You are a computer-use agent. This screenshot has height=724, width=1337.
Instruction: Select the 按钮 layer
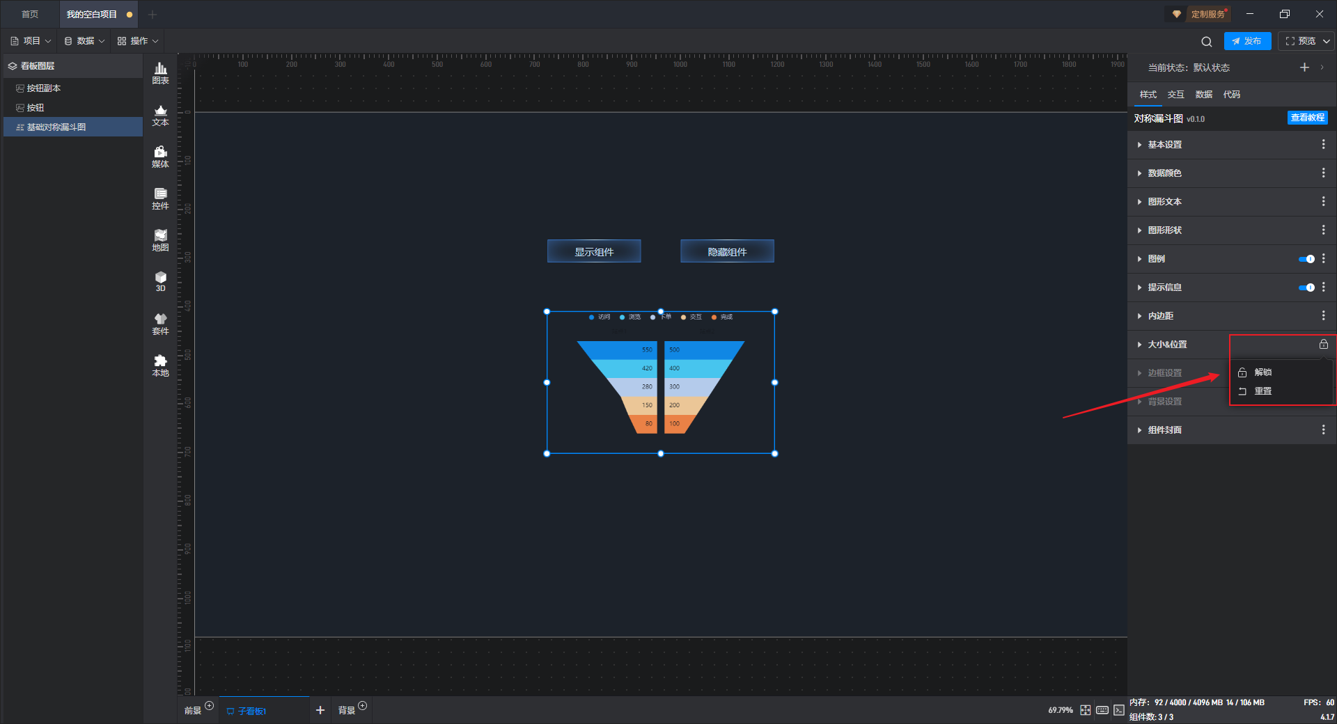(x=73, y=107)
